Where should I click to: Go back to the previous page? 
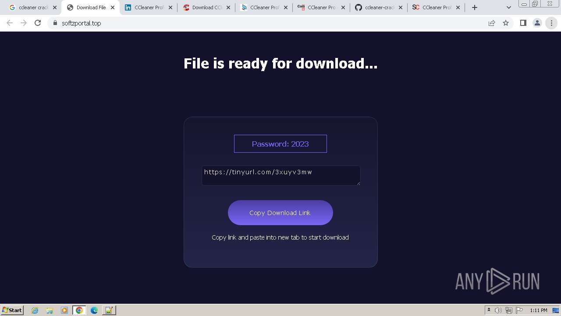coord(10,23)
